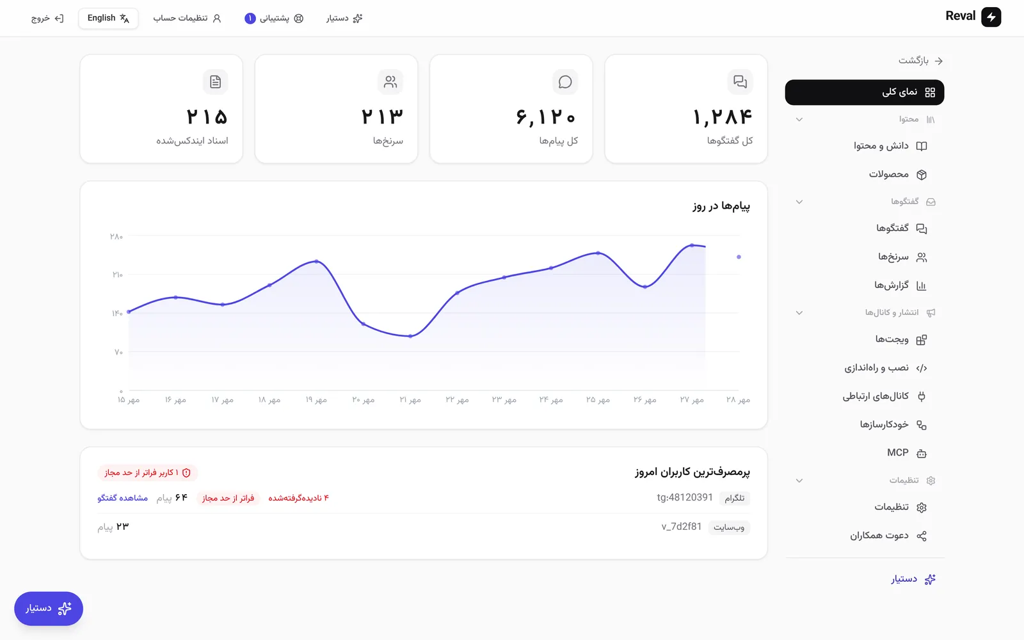Image resolution: width=1024 pixels, height=640 pixels.
Task: Click the workflow icon for خودکارسازها
Action: coord(922,425)
